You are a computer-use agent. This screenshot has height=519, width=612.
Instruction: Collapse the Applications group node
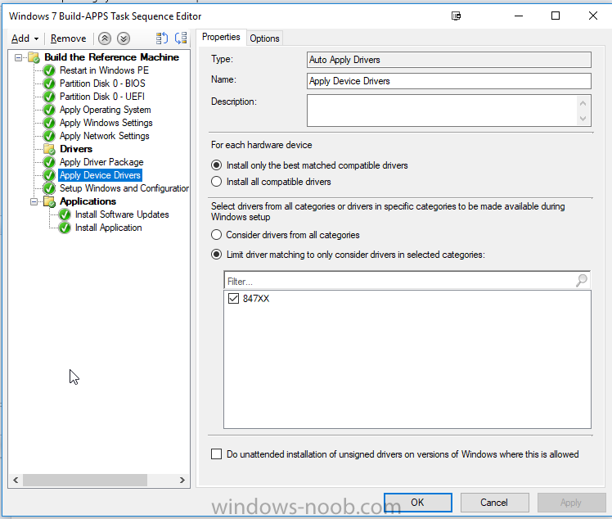pos(34,201)
